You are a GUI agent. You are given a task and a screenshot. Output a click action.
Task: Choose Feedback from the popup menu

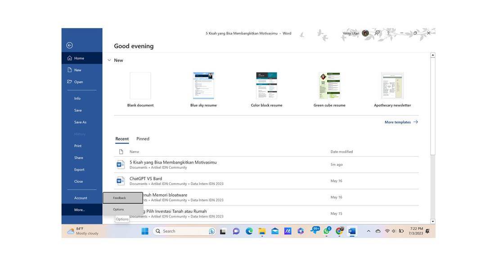123,198
